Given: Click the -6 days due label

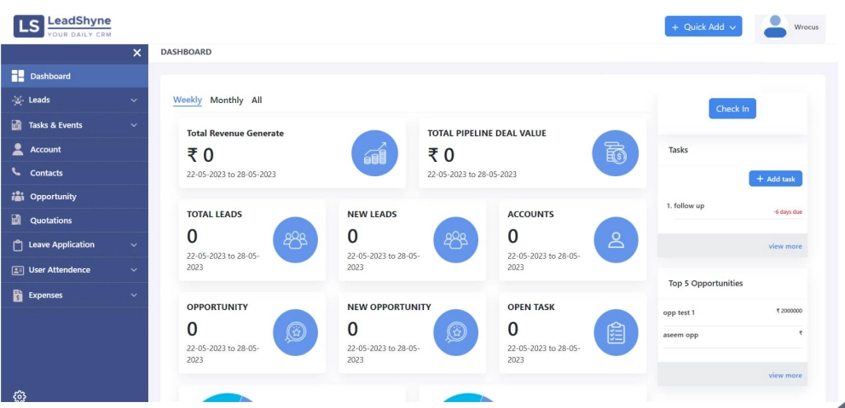Looking at the screenshot, I should 788,211.
